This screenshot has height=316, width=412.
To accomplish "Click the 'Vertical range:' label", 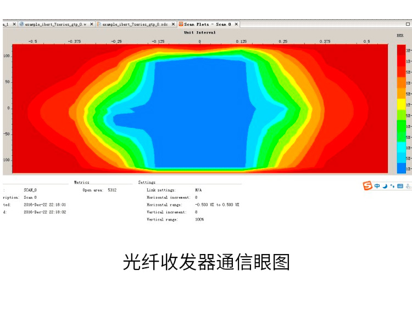I will tap(162, 219).
